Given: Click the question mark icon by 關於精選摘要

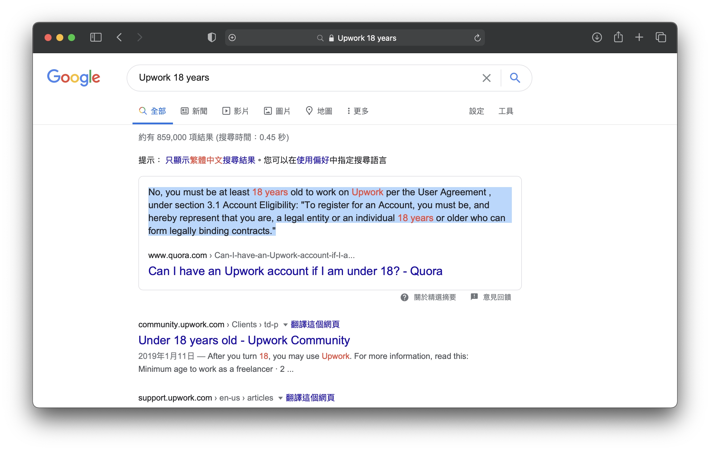Looking at the screenshot, I should [x=404, y=297].
